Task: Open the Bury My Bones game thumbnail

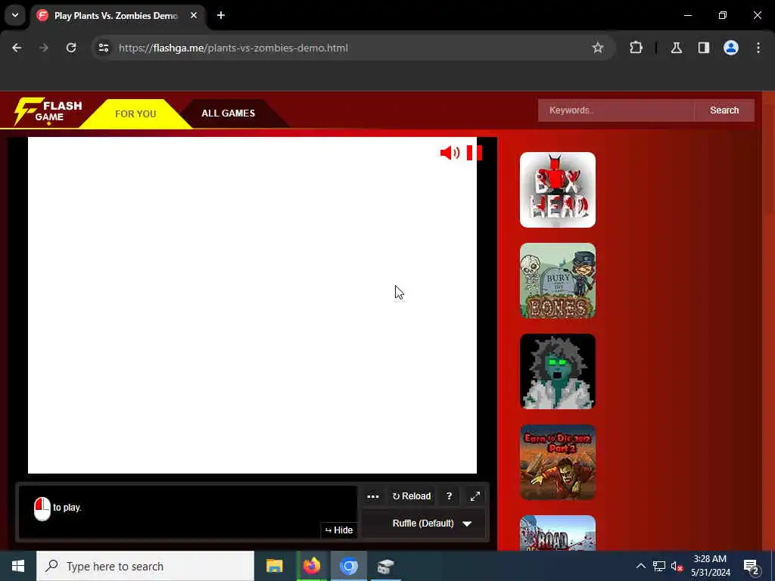Action: [x=558, y=281]
